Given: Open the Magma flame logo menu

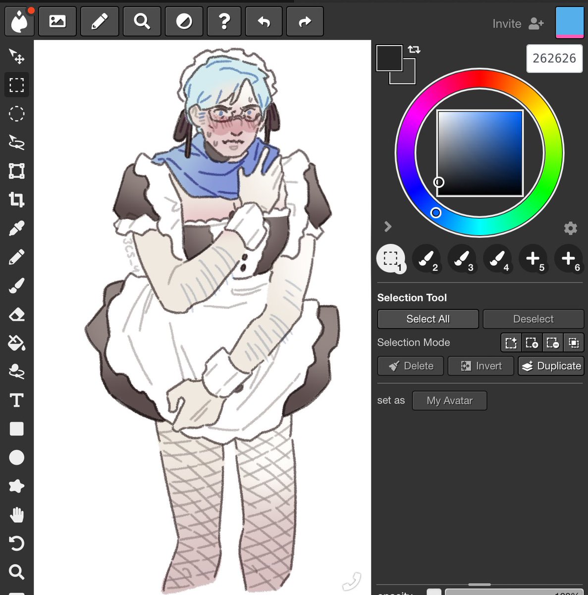Looking at the screenshot, I should [x=19, y=21].
